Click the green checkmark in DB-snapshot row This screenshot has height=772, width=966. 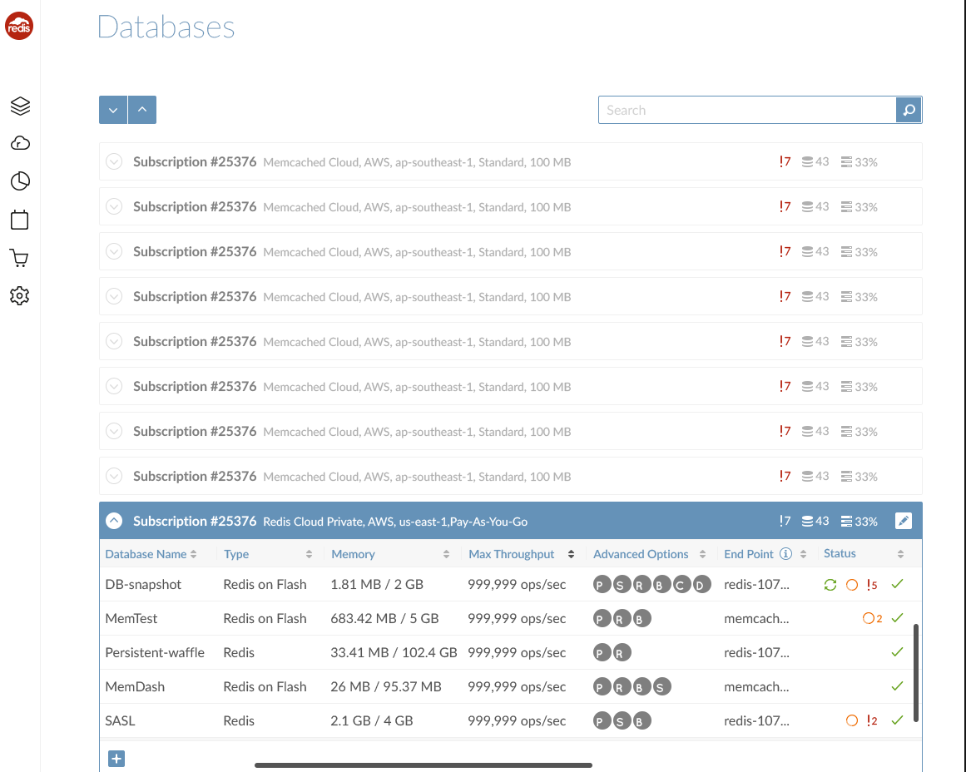tap(897, 583)
